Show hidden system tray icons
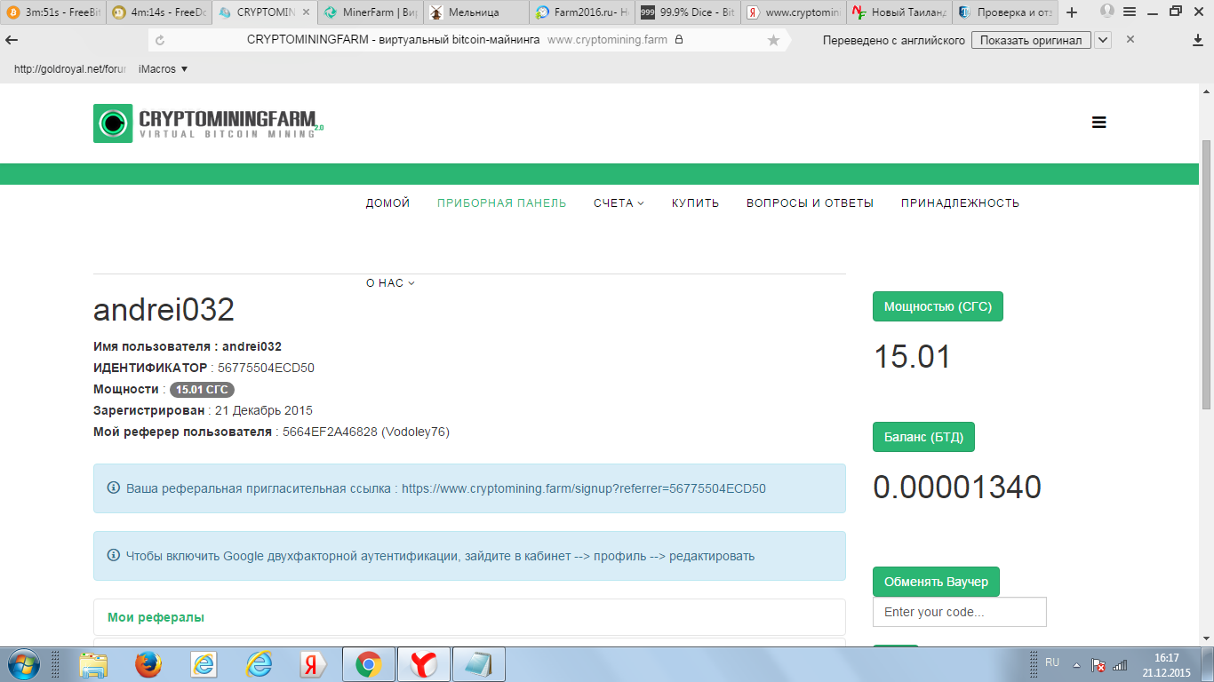Image resolution: width=1214 pixels, height=682 pixels. 1077,665
